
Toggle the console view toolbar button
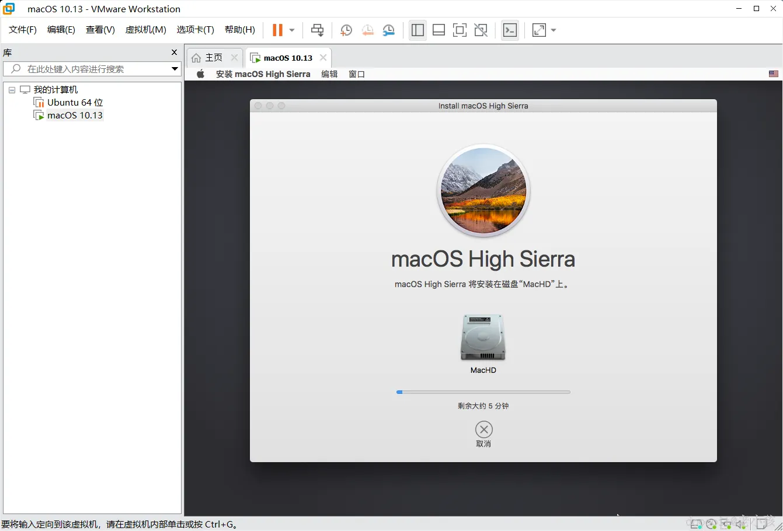[x=510, y=30]
